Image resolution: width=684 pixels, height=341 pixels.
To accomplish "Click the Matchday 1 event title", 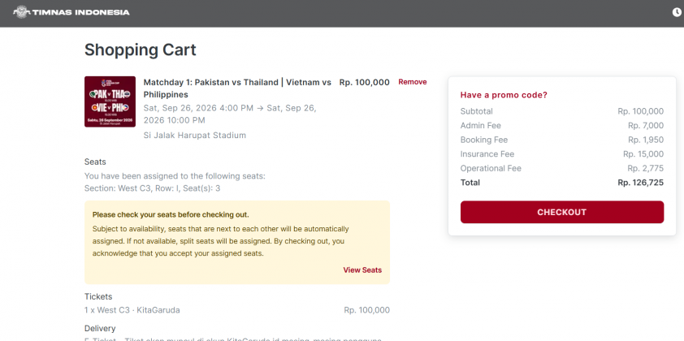I will click(237, 88).
